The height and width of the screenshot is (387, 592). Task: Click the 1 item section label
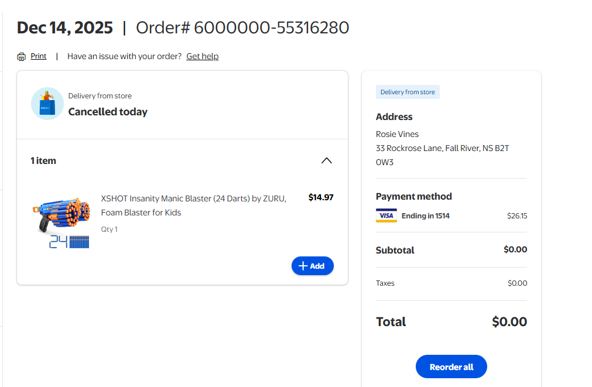pyautogui.click(x=43, y=160)
